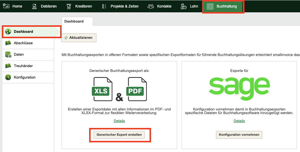Click Konfiguration vornehmen button
The image size is (300, 152).
[x=239, y=135]
